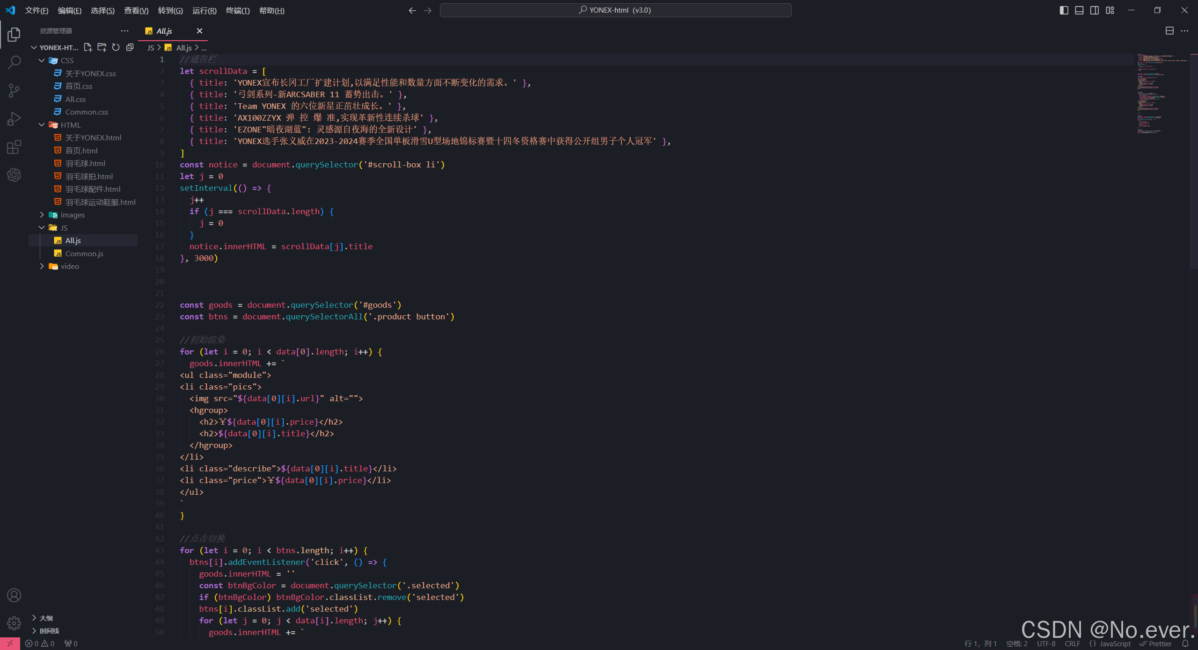Viewport: 1198px width, 650px height.
Task: Refresh the explorer file tree
Action: (116, 47)
